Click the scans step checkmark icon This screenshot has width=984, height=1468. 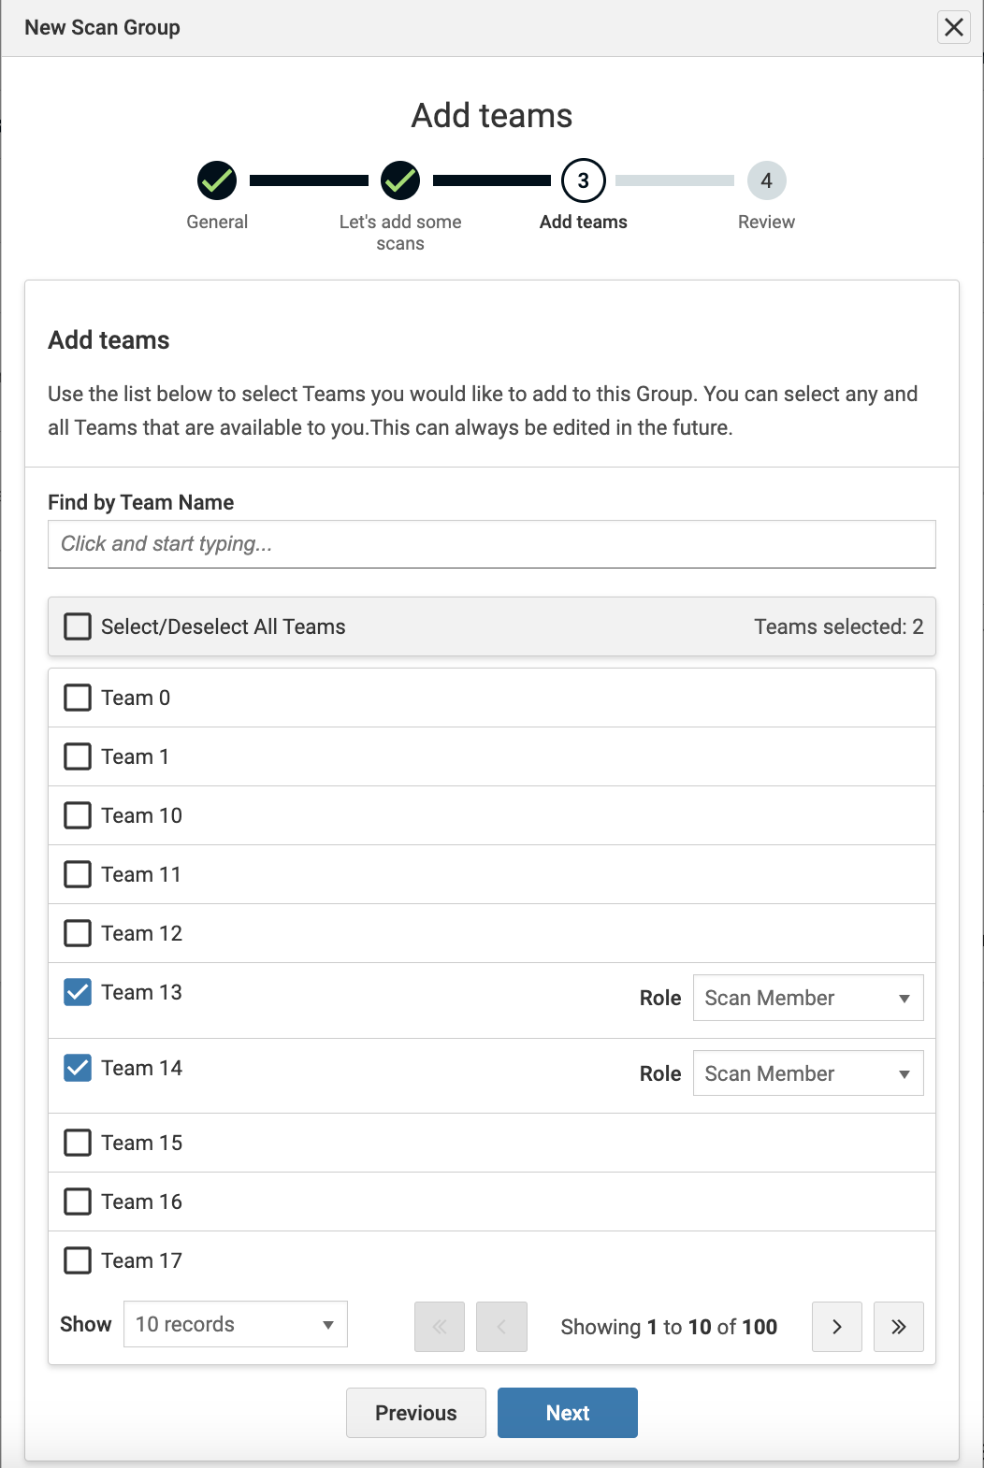coord(400,180)
